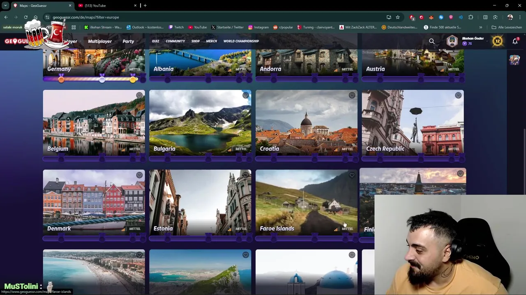Open the World Championship page
The image size is (526, 295).
(x=241, y=41)
